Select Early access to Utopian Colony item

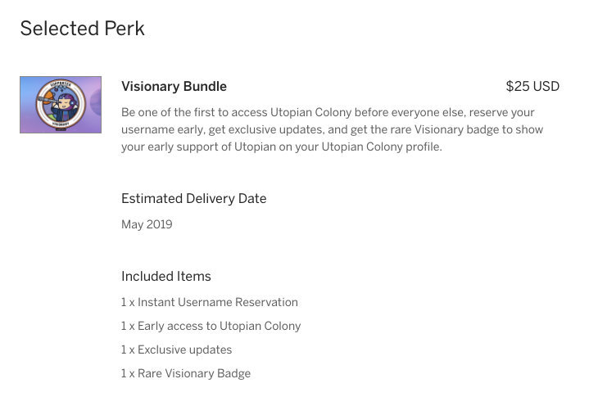tap(211, 326)
